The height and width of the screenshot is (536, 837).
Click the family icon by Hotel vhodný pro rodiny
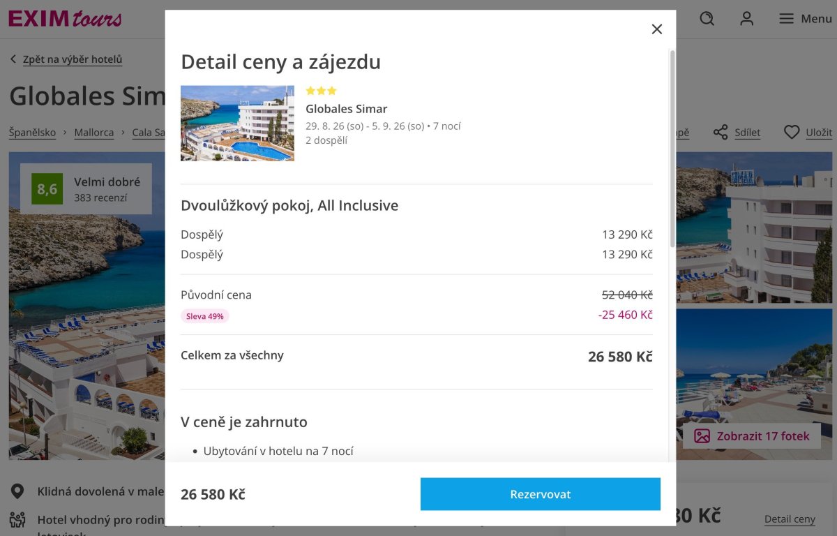pyautogui.click(x=17, y=520)
